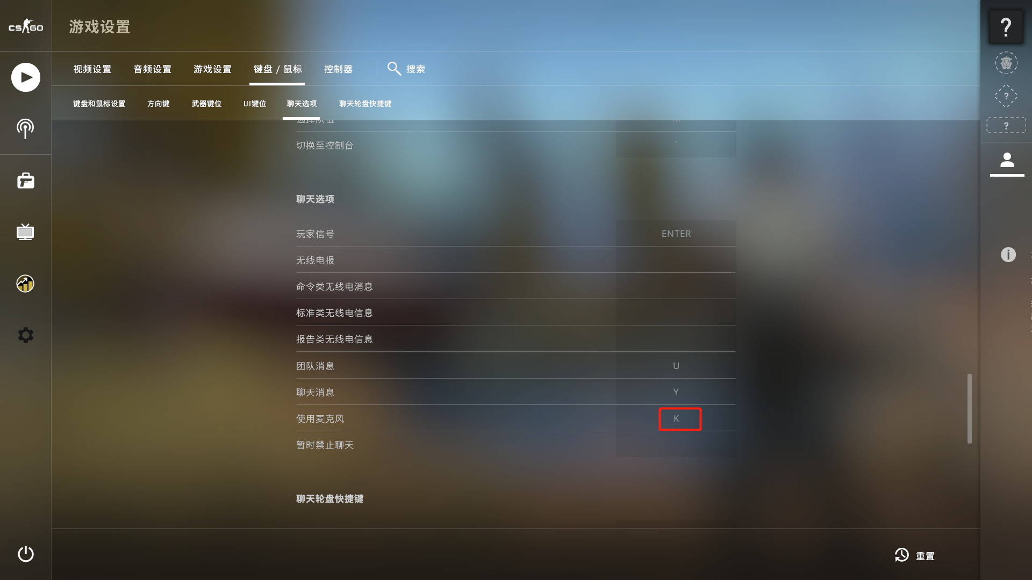Switch to the 音频设置 tab
The image size is (1032, 580).
click(152, 69)
